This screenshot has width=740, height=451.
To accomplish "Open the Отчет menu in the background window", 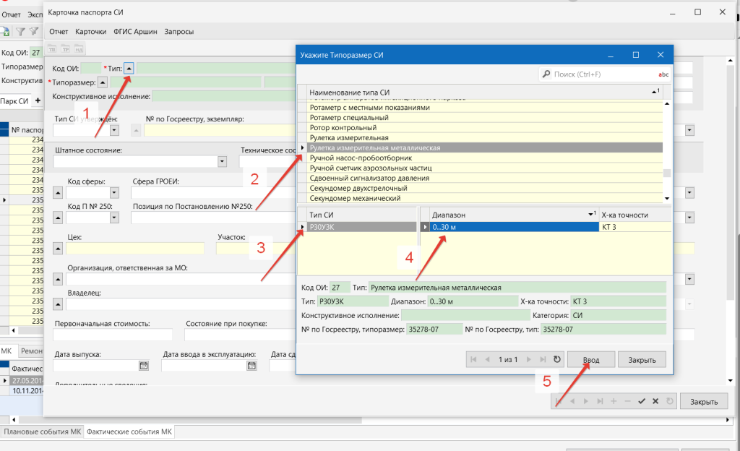I will pyautogui.click(x=11, y=14).
